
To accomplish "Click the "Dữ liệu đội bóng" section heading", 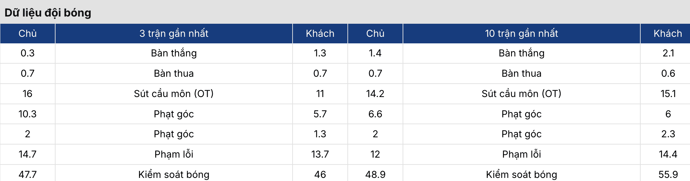I will (x=48, y=13).
